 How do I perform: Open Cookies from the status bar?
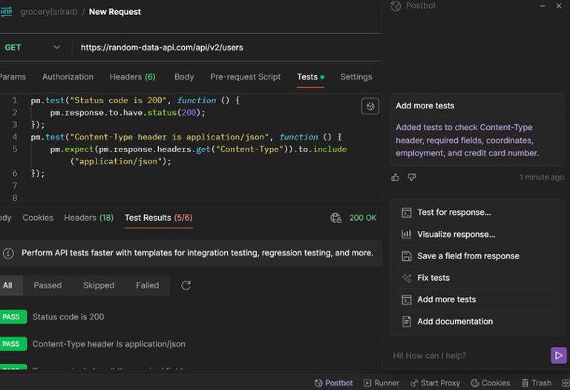coord(490,383)
